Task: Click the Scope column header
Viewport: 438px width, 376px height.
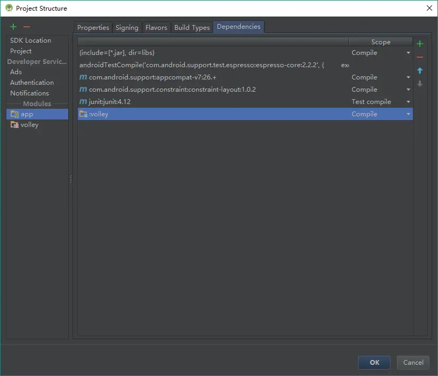Action: tap(380, 42)
